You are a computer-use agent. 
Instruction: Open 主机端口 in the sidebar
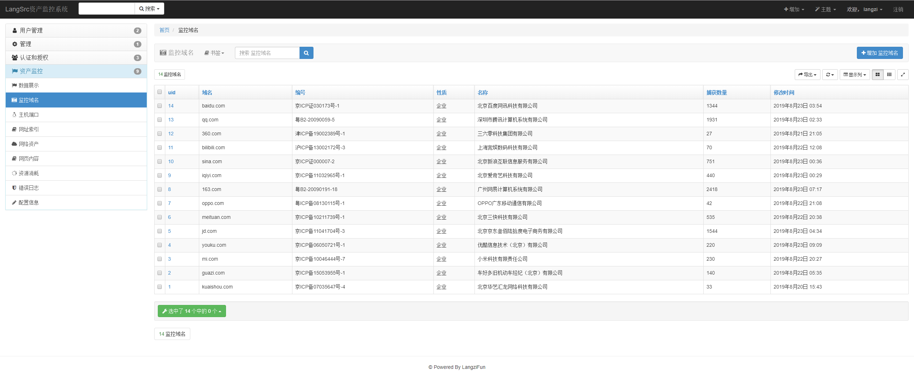click(x=29, y=115)
